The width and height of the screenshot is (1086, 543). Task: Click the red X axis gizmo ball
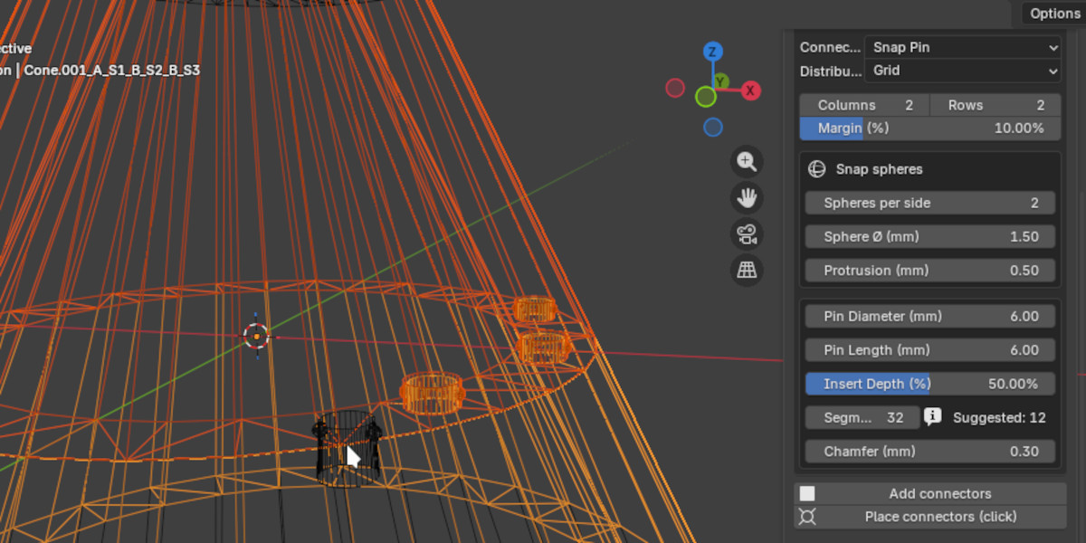click(x=750, y=90)
